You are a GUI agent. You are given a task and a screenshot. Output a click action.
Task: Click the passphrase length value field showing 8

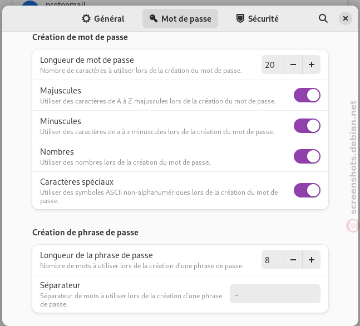tap(273, 260)
